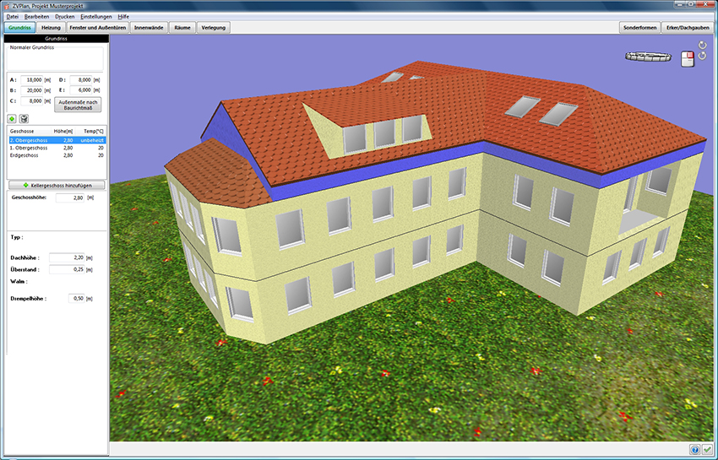Screen dimensions: 718x460
Task: Open the Bearbeiten menu
Action: click(x=36, y=17)
